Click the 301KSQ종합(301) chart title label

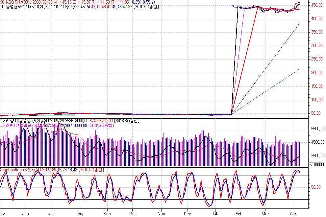tap(15, 2)
